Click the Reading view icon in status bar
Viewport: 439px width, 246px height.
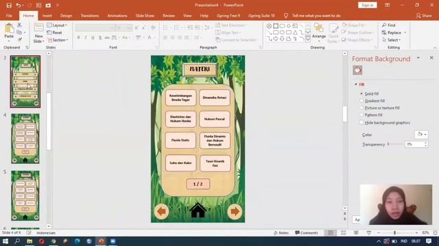click(x=356, y=233)
